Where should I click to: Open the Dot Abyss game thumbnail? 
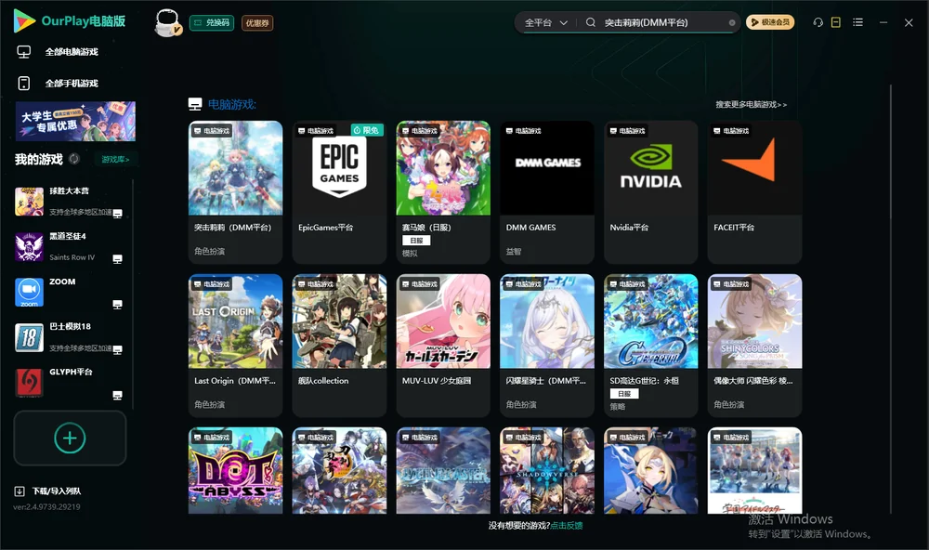pyautogui.click(x=236, y=471)
